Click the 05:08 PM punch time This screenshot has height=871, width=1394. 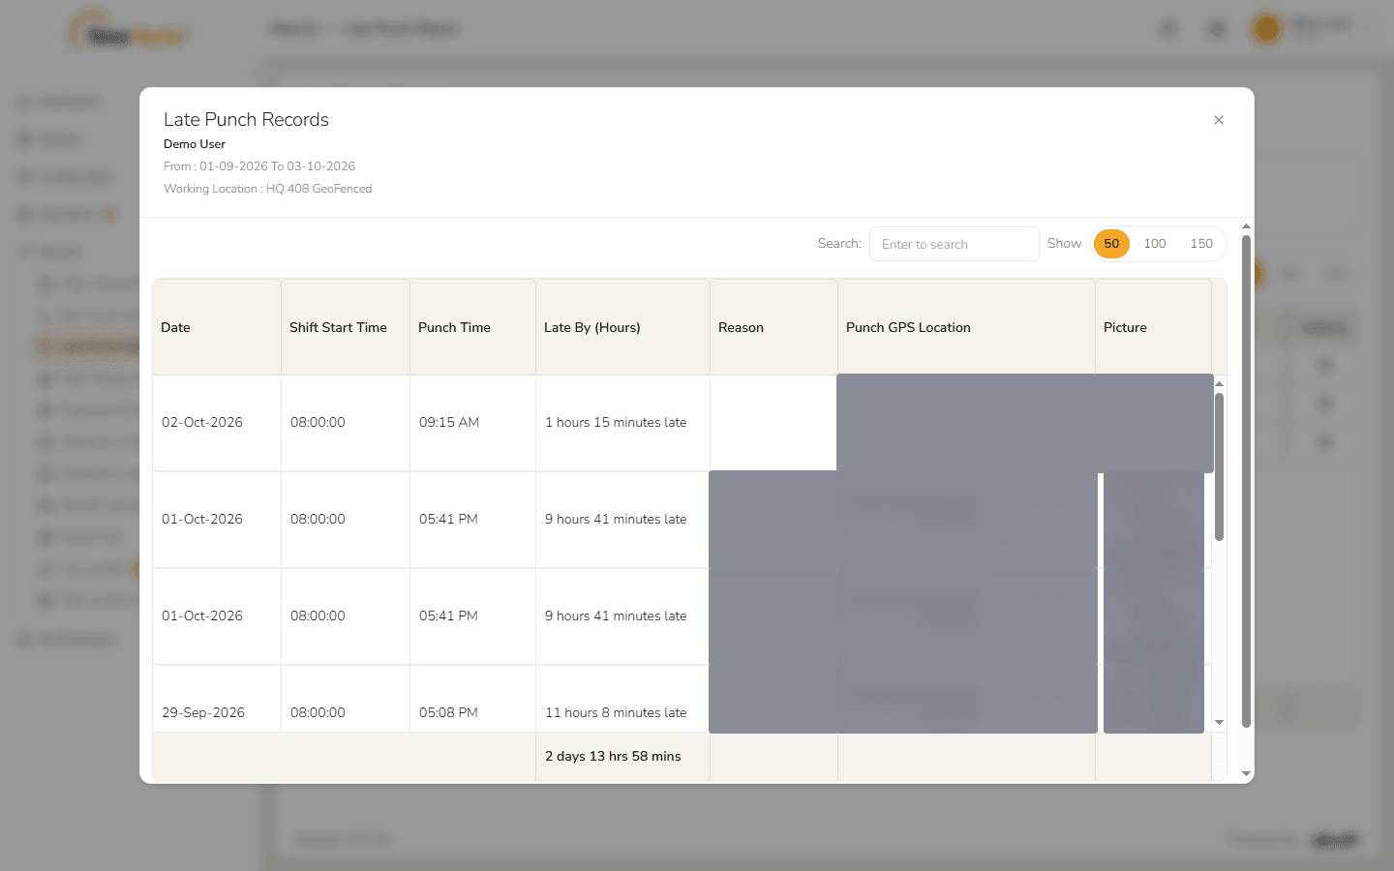click(448, 712)
